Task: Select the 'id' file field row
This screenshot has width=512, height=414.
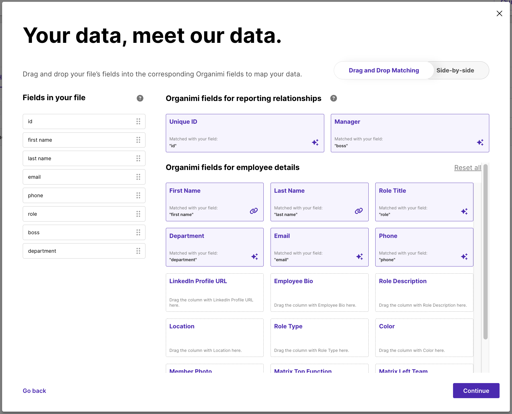Action: pyautogui.click(x=84, y=121)
